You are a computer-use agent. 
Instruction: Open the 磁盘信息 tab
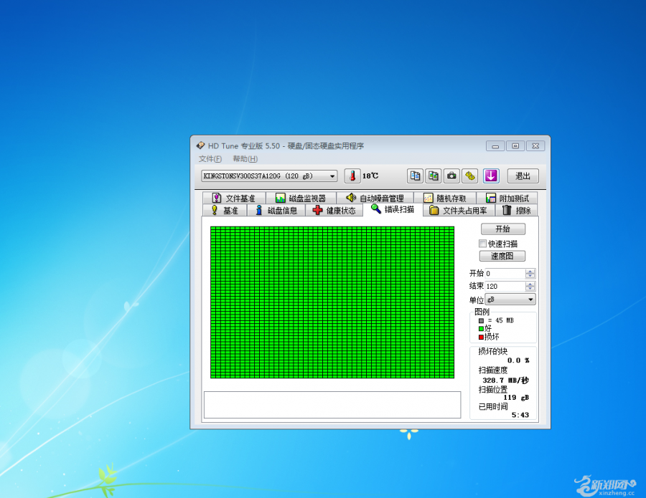[x=276, y=211]
